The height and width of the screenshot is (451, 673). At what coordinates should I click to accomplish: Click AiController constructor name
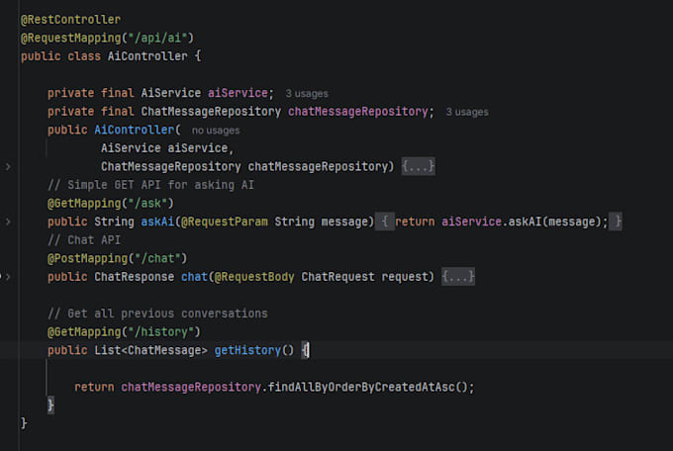click(135, 130)
